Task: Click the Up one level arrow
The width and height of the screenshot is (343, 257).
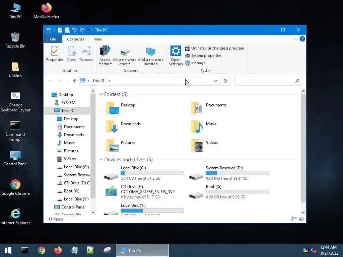Action: (x=75, y=81)
